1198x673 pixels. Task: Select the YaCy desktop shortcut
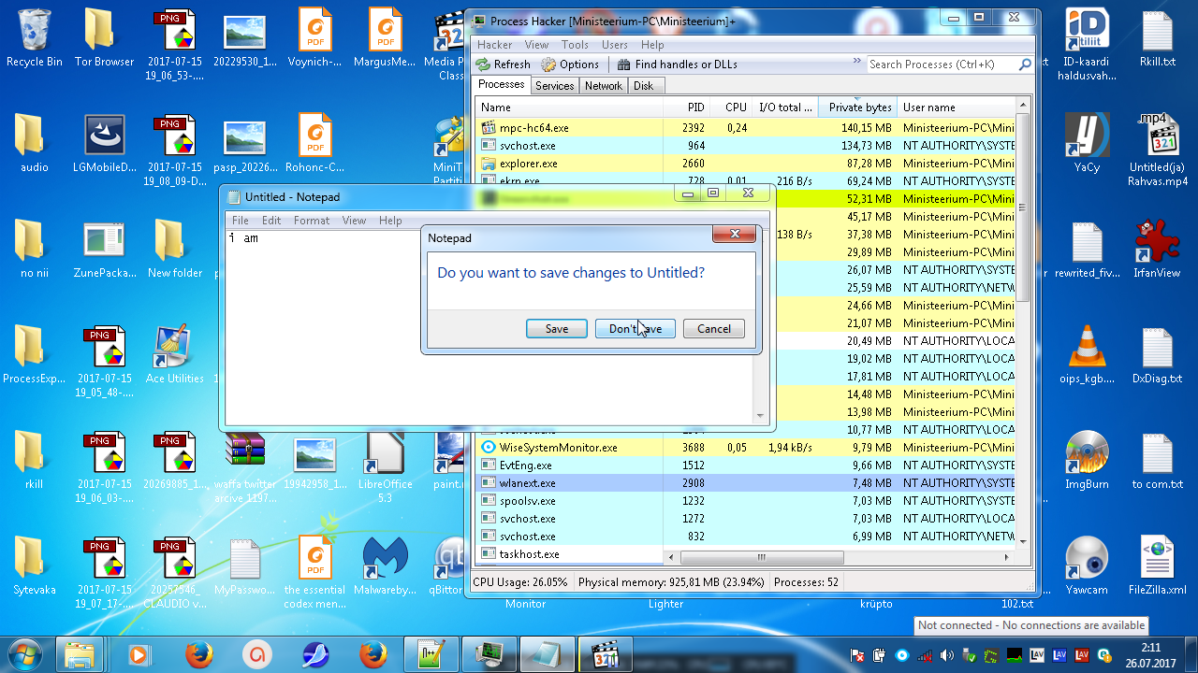1087,145
